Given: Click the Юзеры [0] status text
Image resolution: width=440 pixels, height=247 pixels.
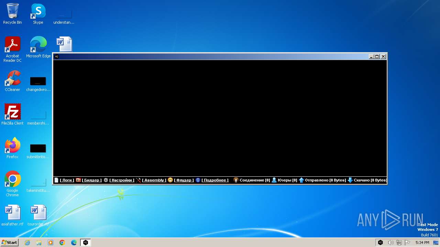Looking at the screenshot, I should tap(287, 180).
